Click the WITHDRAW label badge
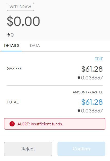110x161 pixels. point(20,7)
